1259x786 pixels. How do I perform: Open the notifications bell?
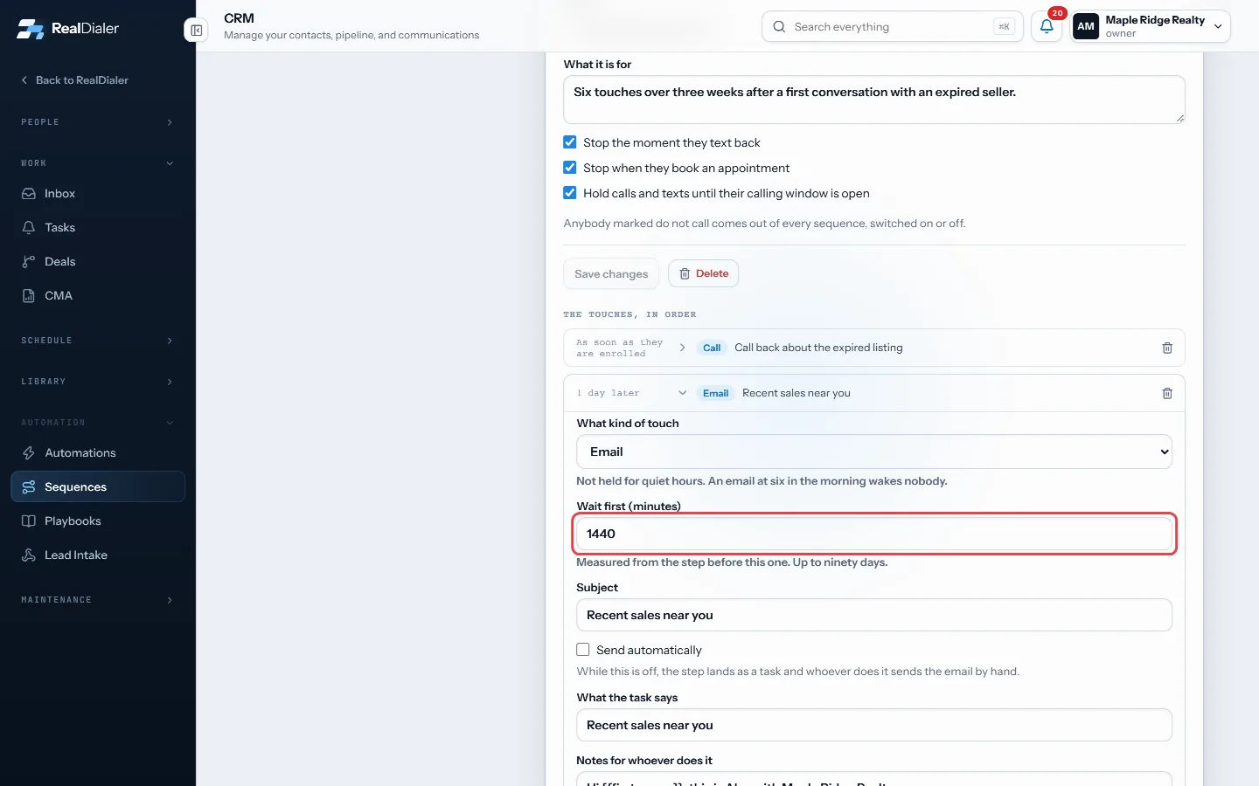click(1047, 27)
